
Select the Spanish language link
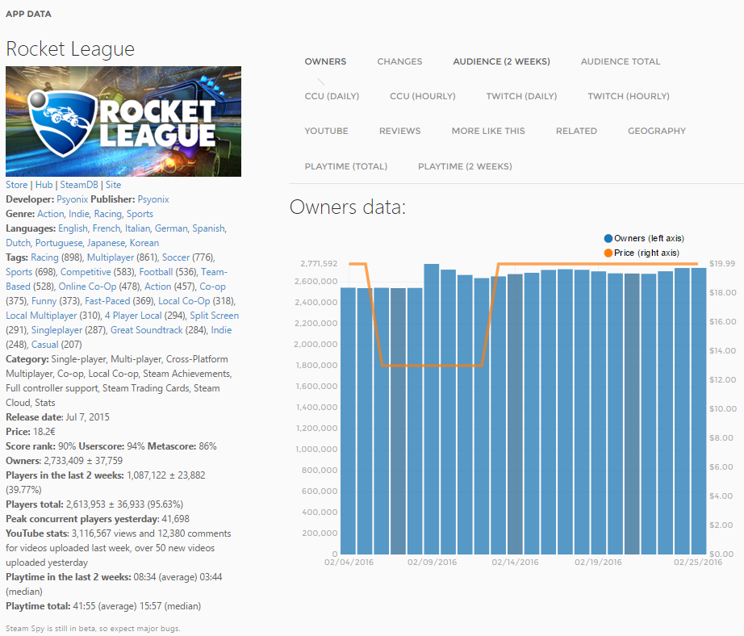(x=208, y=228)
